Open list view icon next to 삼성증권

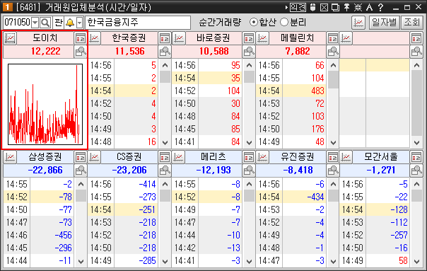pyautogui.click(x=81, y=157)
